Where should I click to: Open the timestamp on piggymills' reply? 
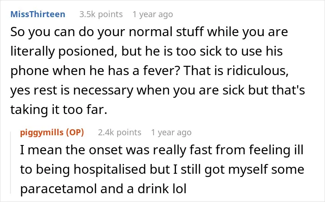coord(171,133)
